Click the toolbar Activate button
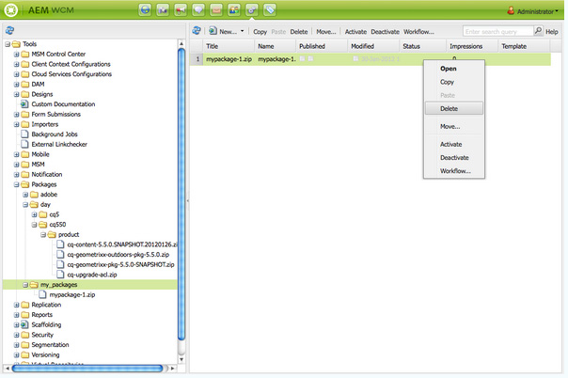This screenshot has width=568, height=378. pos(355,32)
